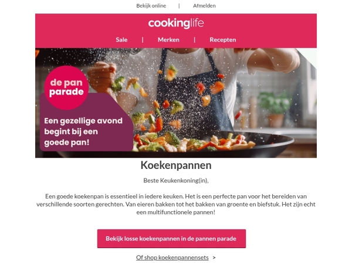
Task: Click the 'Beste Keukenkoning(in),' greeting line
Action: click(x=176, y=181)
